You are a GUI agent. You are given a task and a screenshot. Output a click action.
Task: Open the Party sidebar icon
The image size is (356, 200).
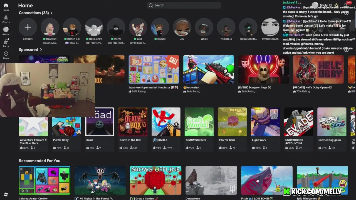(x=6, y=43)
